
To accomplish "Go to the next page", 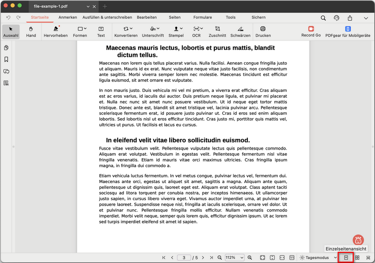I will tap(203, 258).
